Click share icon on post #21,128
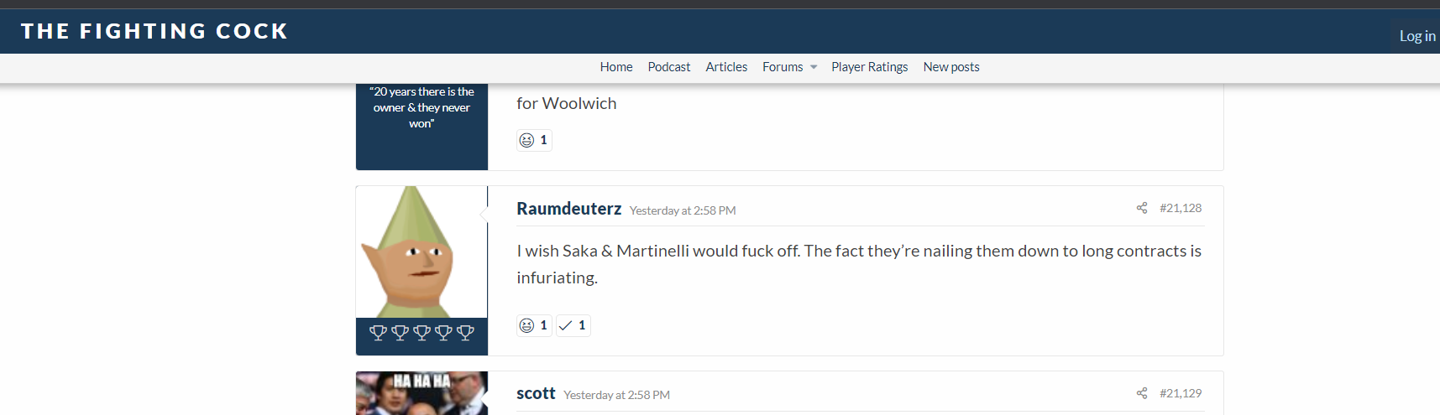The height and width of the screenshot is (415, 1440). coord(1142,208)
